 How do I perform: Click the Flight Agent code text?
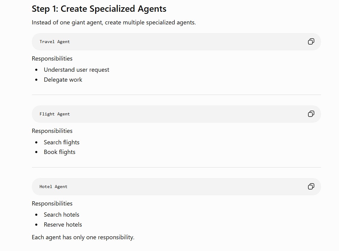tap(55, 114)
